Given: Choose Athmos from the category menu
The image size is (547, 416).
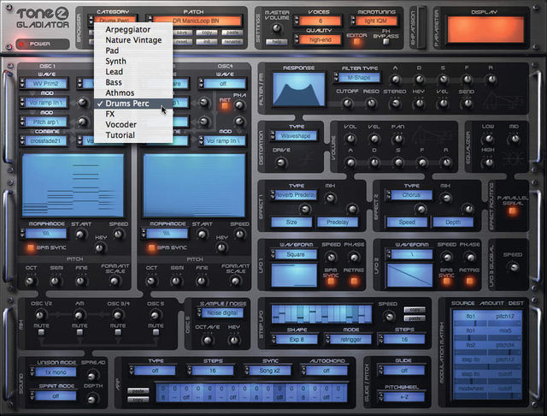Looking at the screenshot, I should [133, 93].
